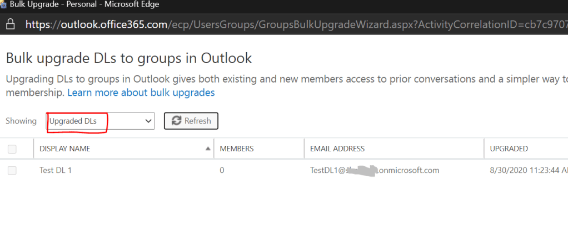Click the sort arrow in Display Name column
This screenshot has width=568, height=250.
click(208, 149)
